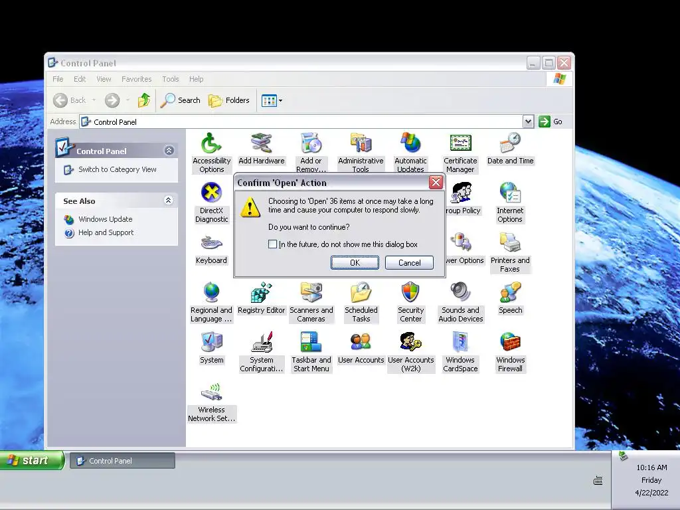Click the Forward navigation arrow
The width and height of the screenshot is (680, 510).
[x=112, y=100]
